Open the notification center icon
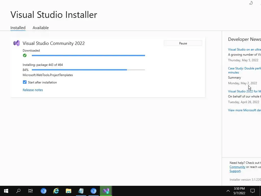 [x=253, y=191]
